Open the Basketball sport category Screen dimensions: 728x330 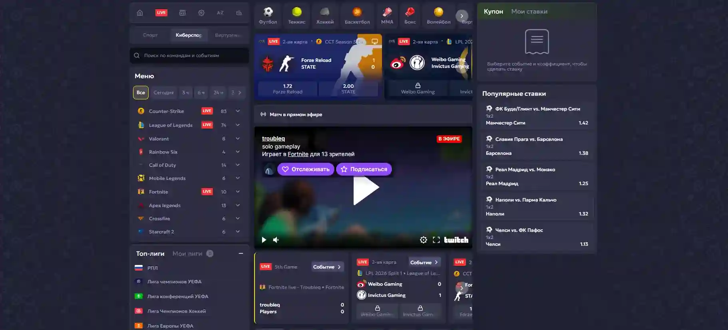point(357,16)
